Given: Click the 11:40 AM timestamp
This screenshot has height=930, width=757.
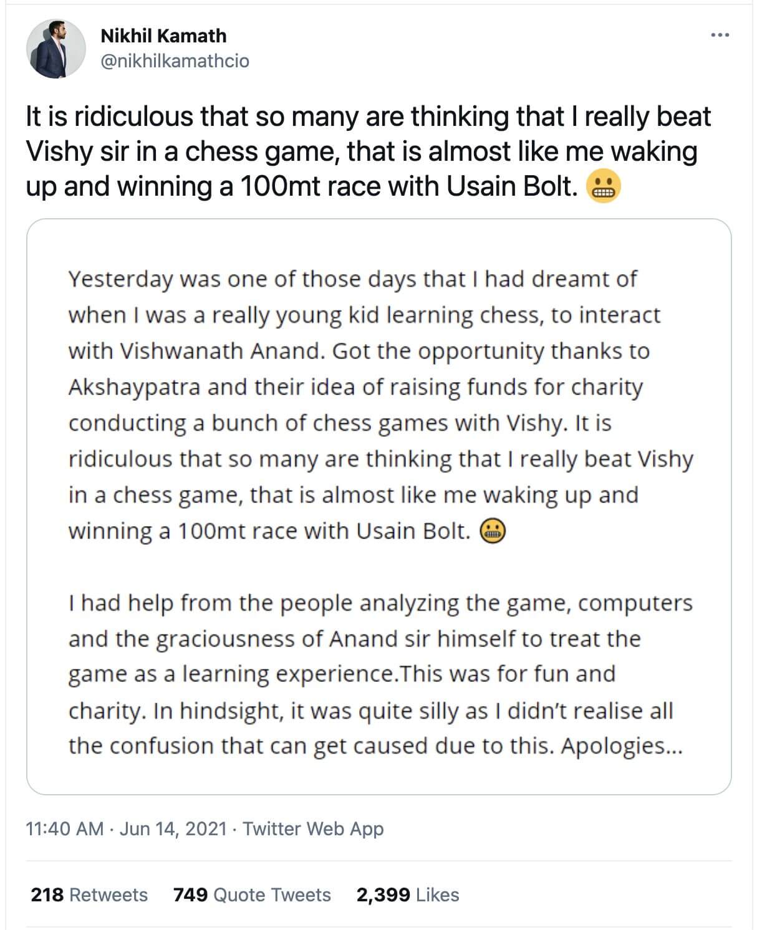Looking at the screenshot, I should pyautogui.click(x=65, y=828).
